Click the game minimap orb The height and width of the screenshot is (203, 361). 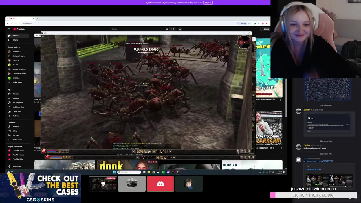(244, 43)
